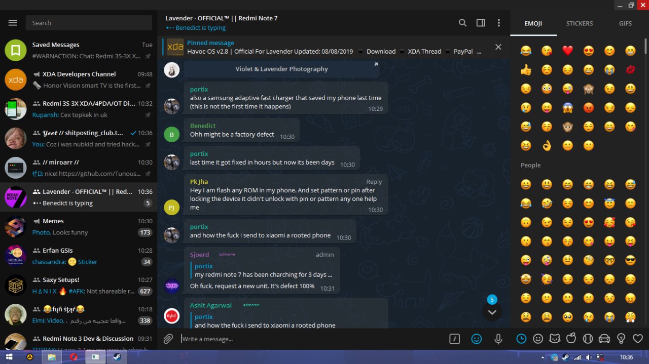Click Benedict's name in the chat
Image resolution: width=649 pixels, height=364 pixels.
coord(203,126)
